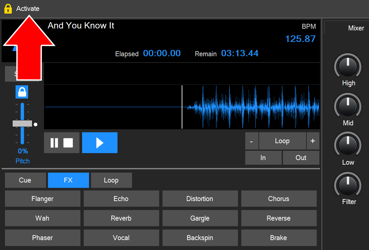
Task: Open the Activate option in top bar
Action: 28,9
